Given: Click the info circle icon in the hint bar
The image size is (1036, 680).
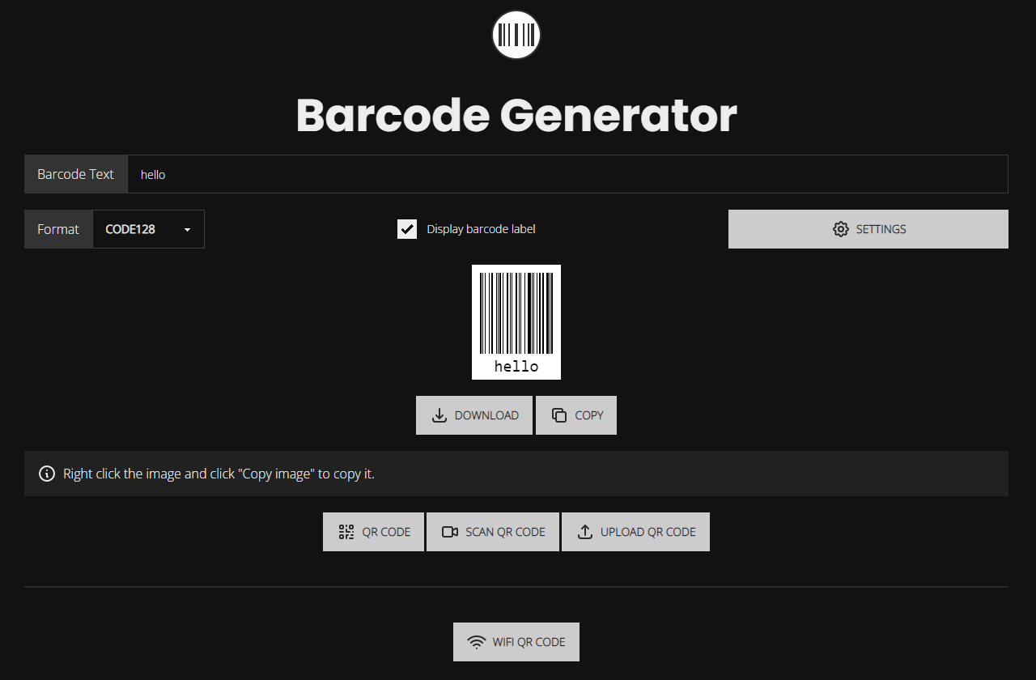Looking at the screenshot, I should [48, 474].
